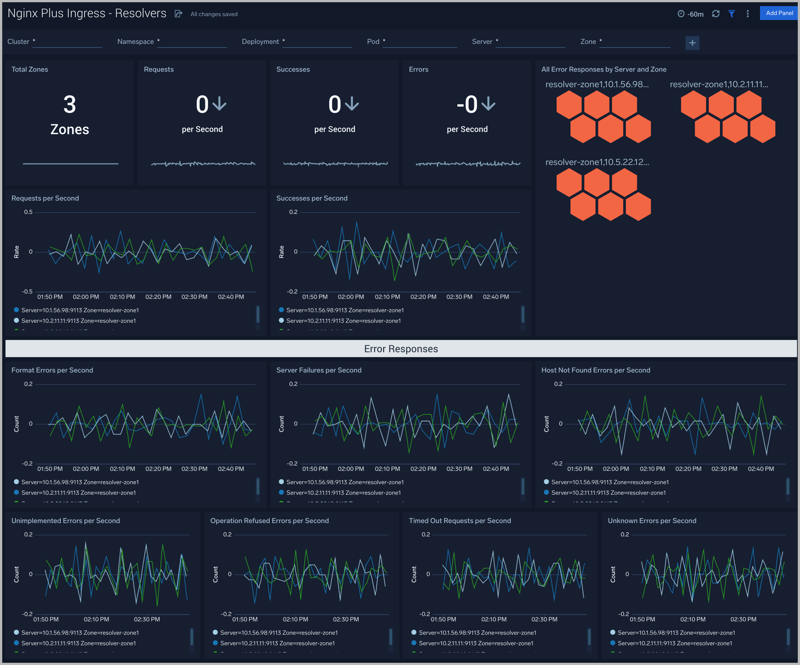The width and height of the screenshot is (800, 665).
Task: Hide the 10.1.56.98:9113 series in Unknown Errors legend
Action: click(x=677, y=632)
